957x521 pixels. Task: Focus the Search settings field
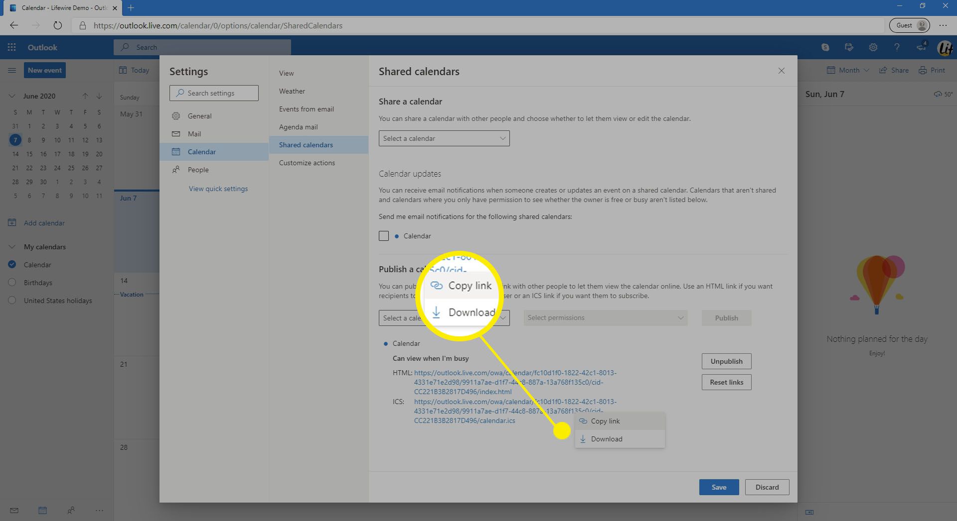pos(214,93)
